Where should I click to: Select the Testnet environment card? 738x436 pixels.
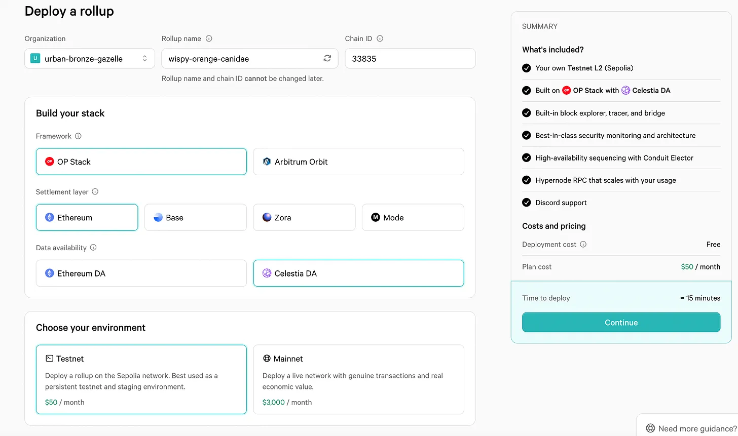(141, 379)
